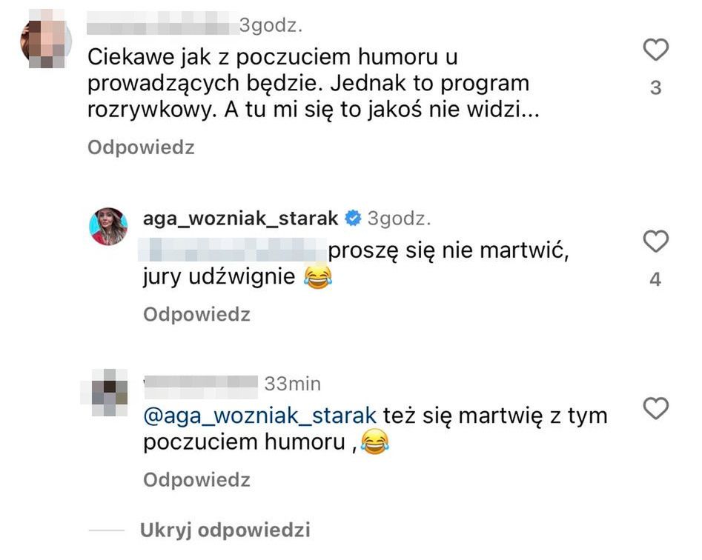702x560 pixels.
Task: Tap the heart on the 33min reply
Action: point(655,407)
